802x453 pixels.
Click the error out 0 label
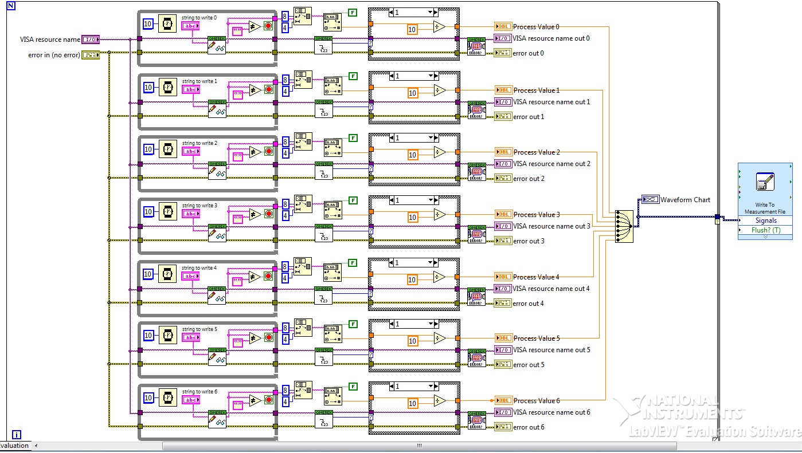click(528, 53)
